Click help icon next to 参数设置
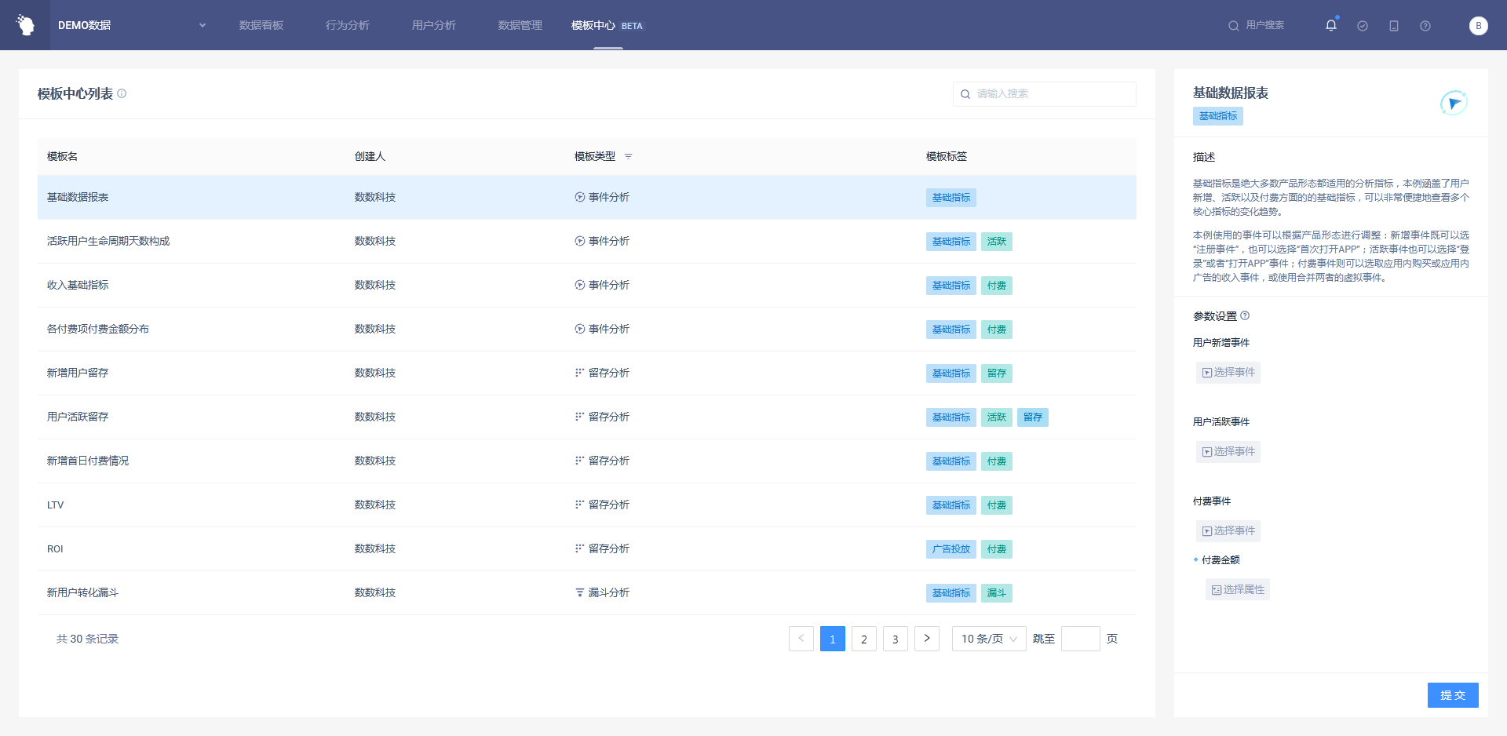1507x736 pixels. (x=1245, y=316)
